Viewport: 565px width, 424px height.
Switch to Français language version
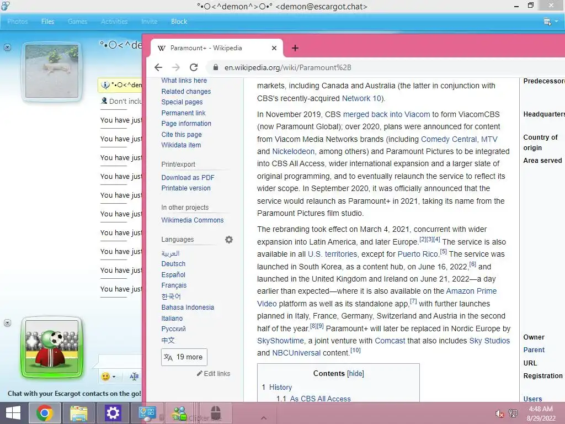[x=174, y=285]
